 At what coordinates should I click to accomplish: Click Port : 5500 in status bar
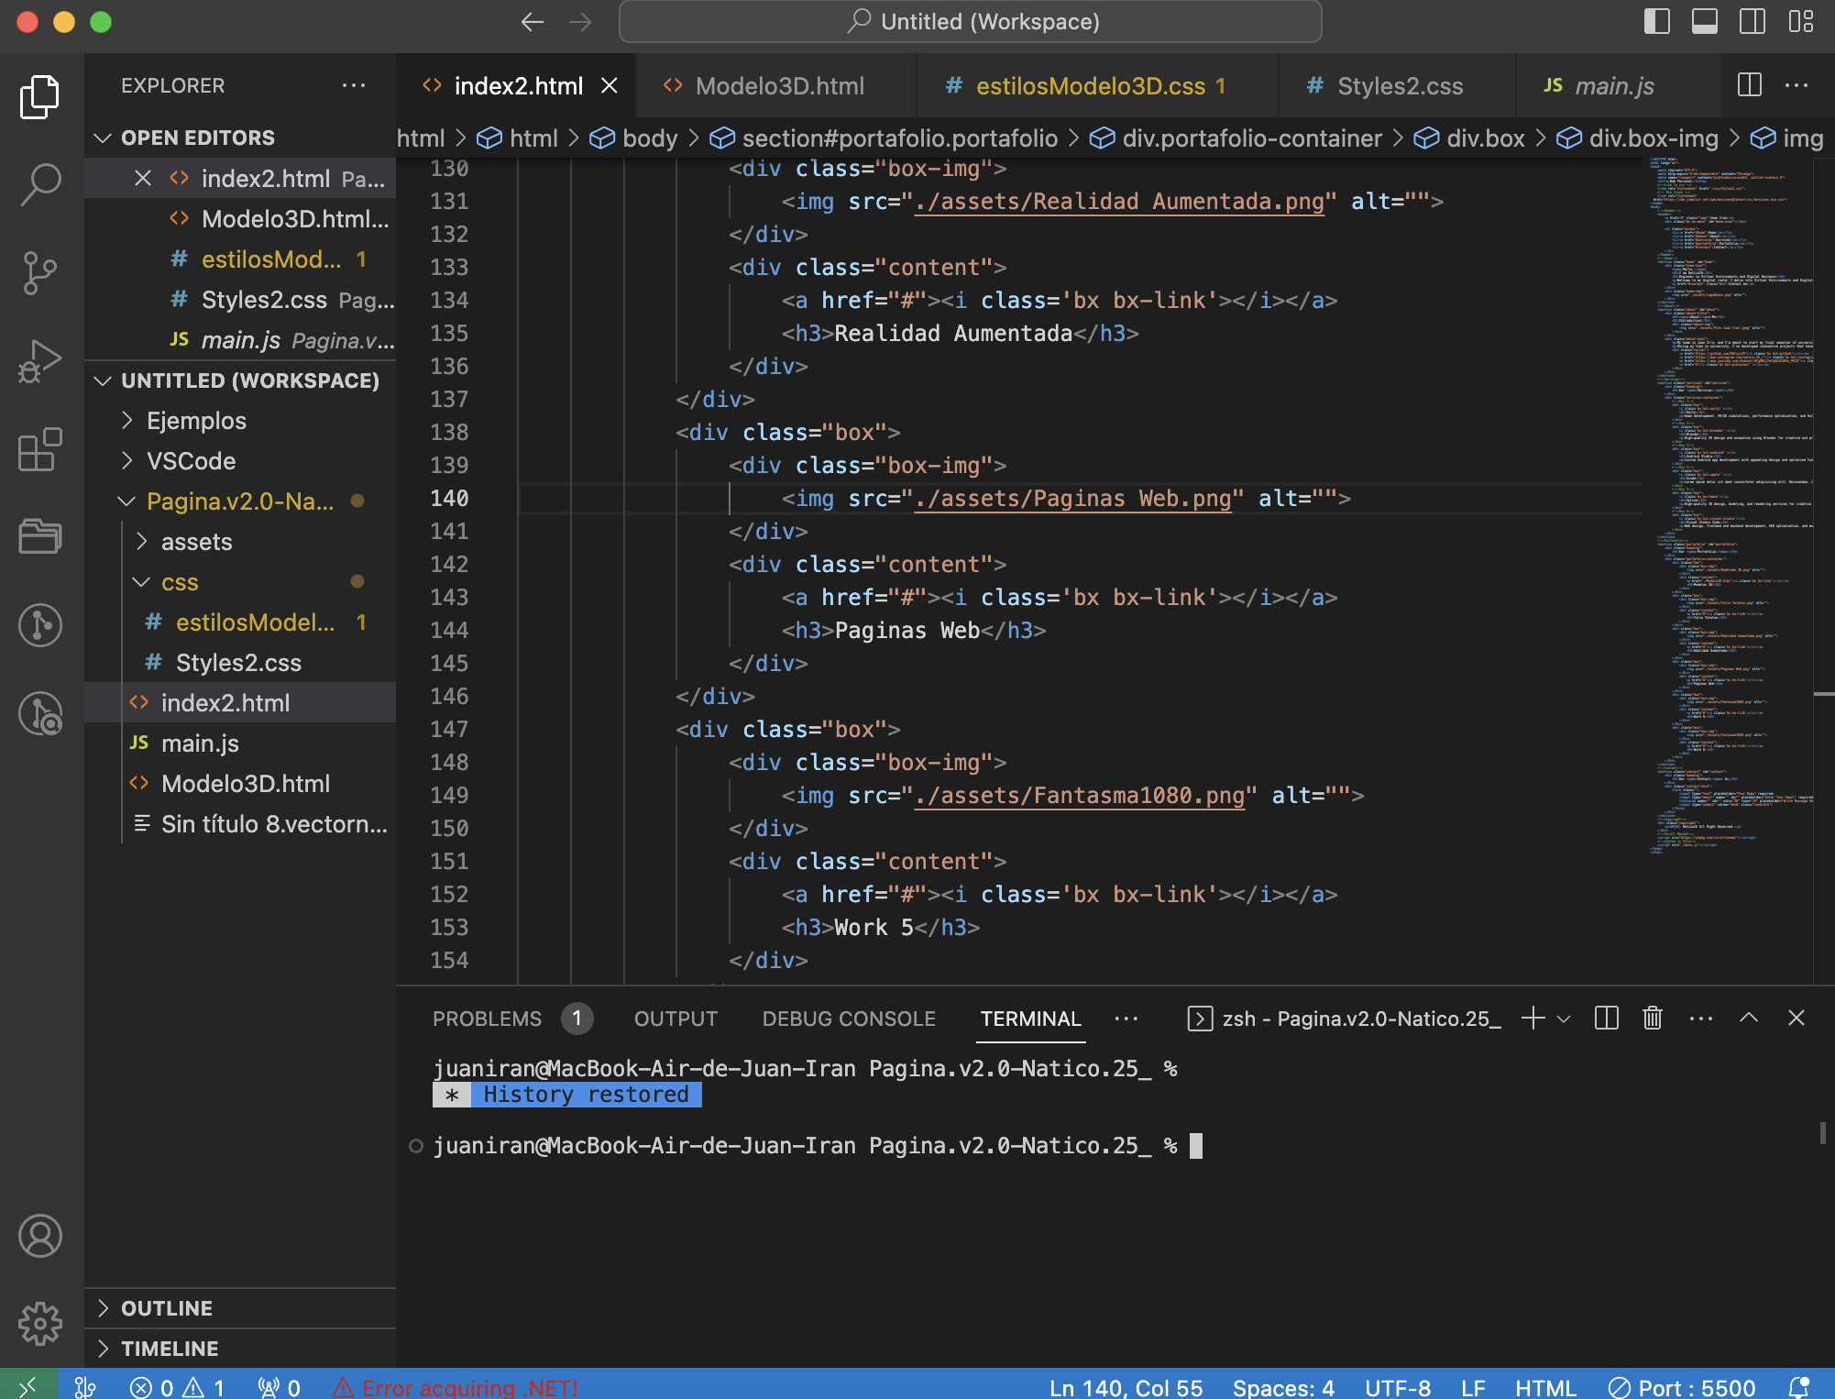pos(1683,1387)
